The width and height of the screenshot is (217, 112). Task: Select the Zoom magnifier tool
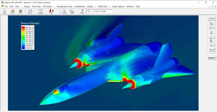coord(64,12)
